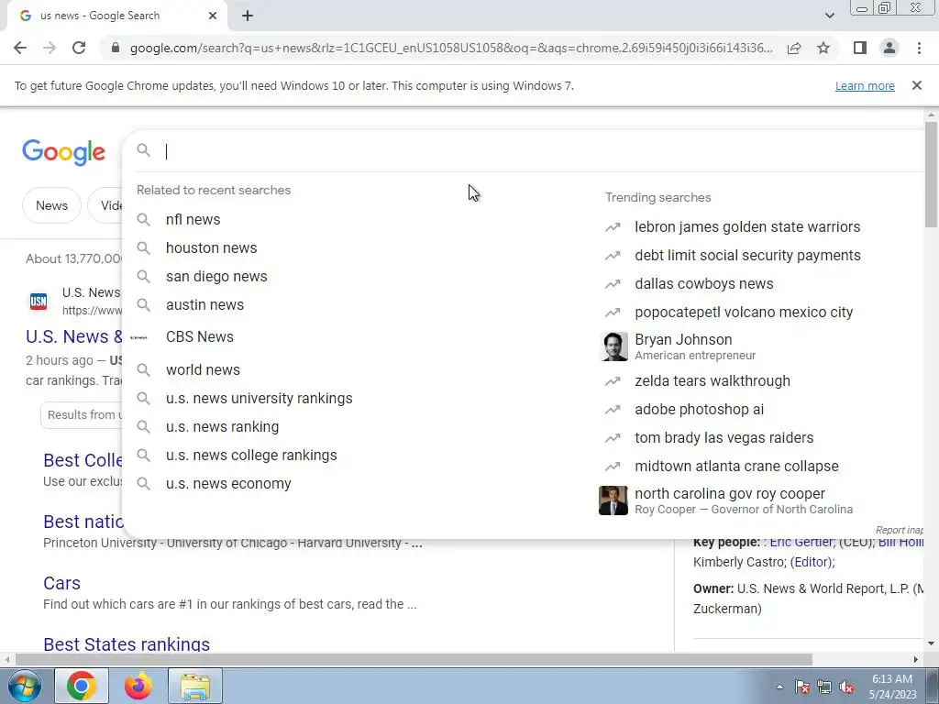Open Windows Explorer from the taskbar

tap(195, 686)
